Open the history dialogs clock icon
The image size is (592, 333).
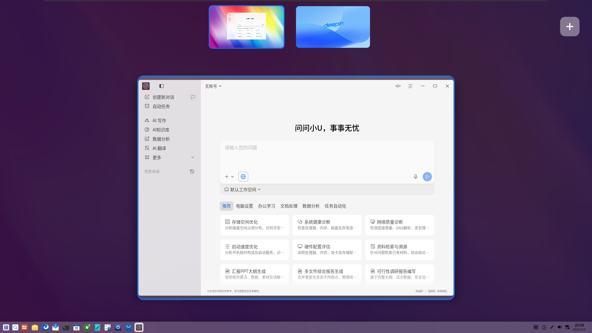(x=192, y=171)
